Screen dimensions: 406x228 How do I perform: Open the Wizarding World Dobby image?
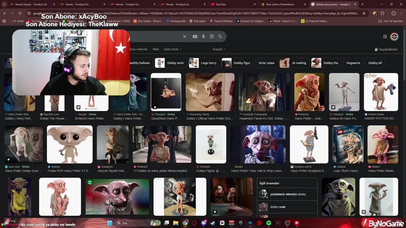[x=210, y=92]
